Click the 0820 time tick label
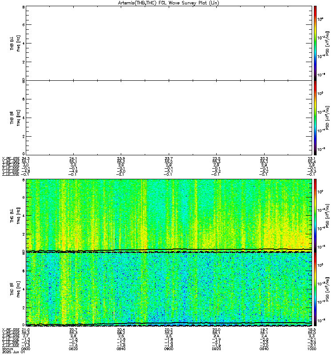 point(73,349)
